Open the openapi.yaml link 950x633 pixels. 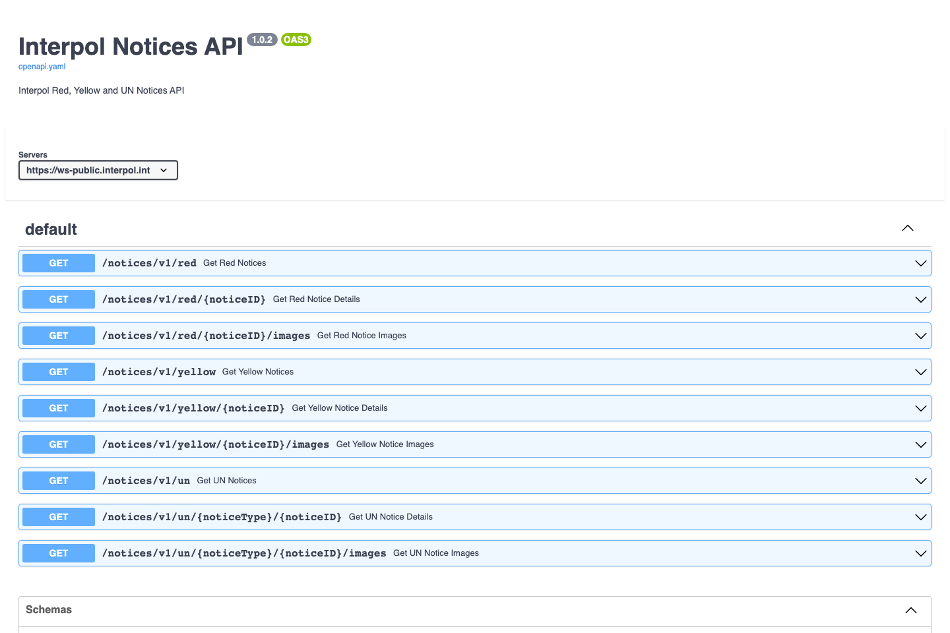coord(42,67)
